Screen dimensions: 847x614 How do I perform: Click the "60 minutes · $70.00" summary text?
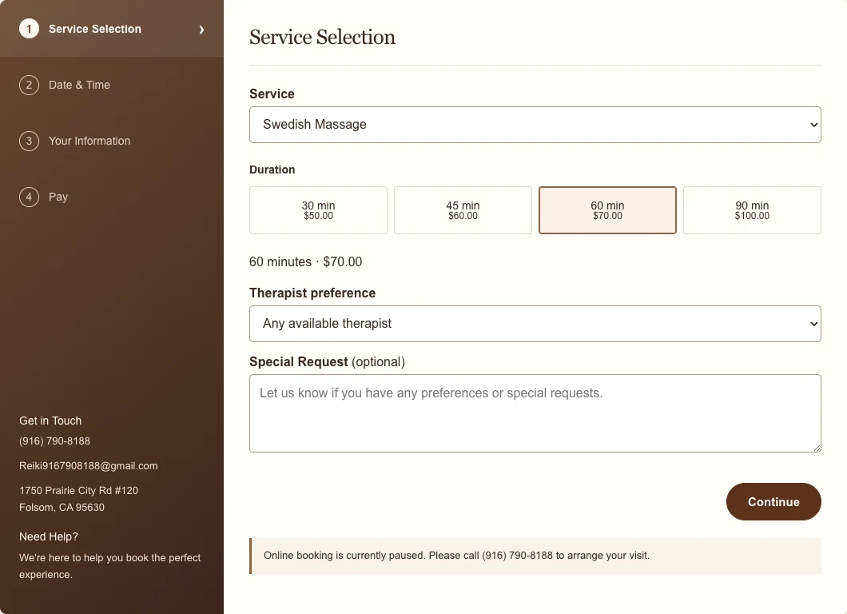coord(306,262)
